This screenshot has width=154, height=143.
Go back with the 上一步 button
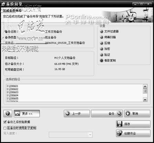(77, 114)
